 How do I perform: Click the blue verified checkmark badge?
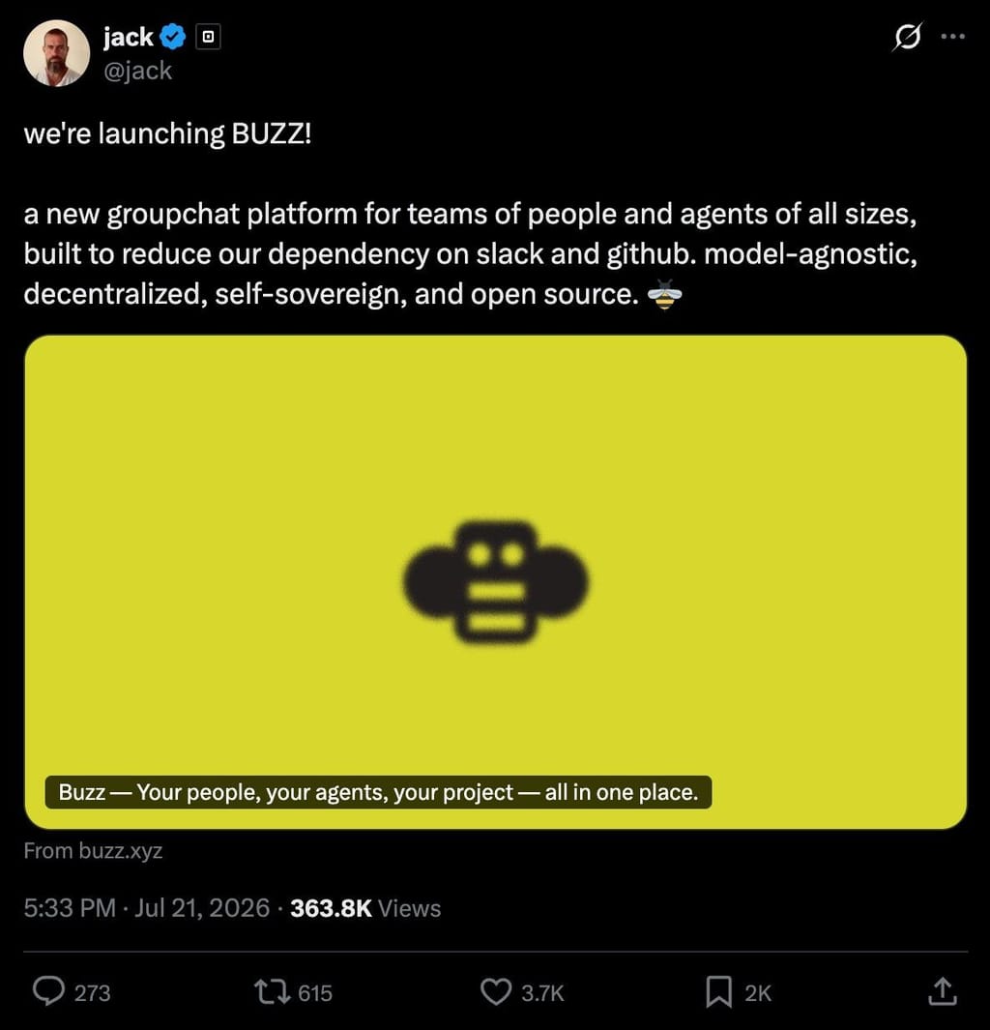[x=173, y=37]
